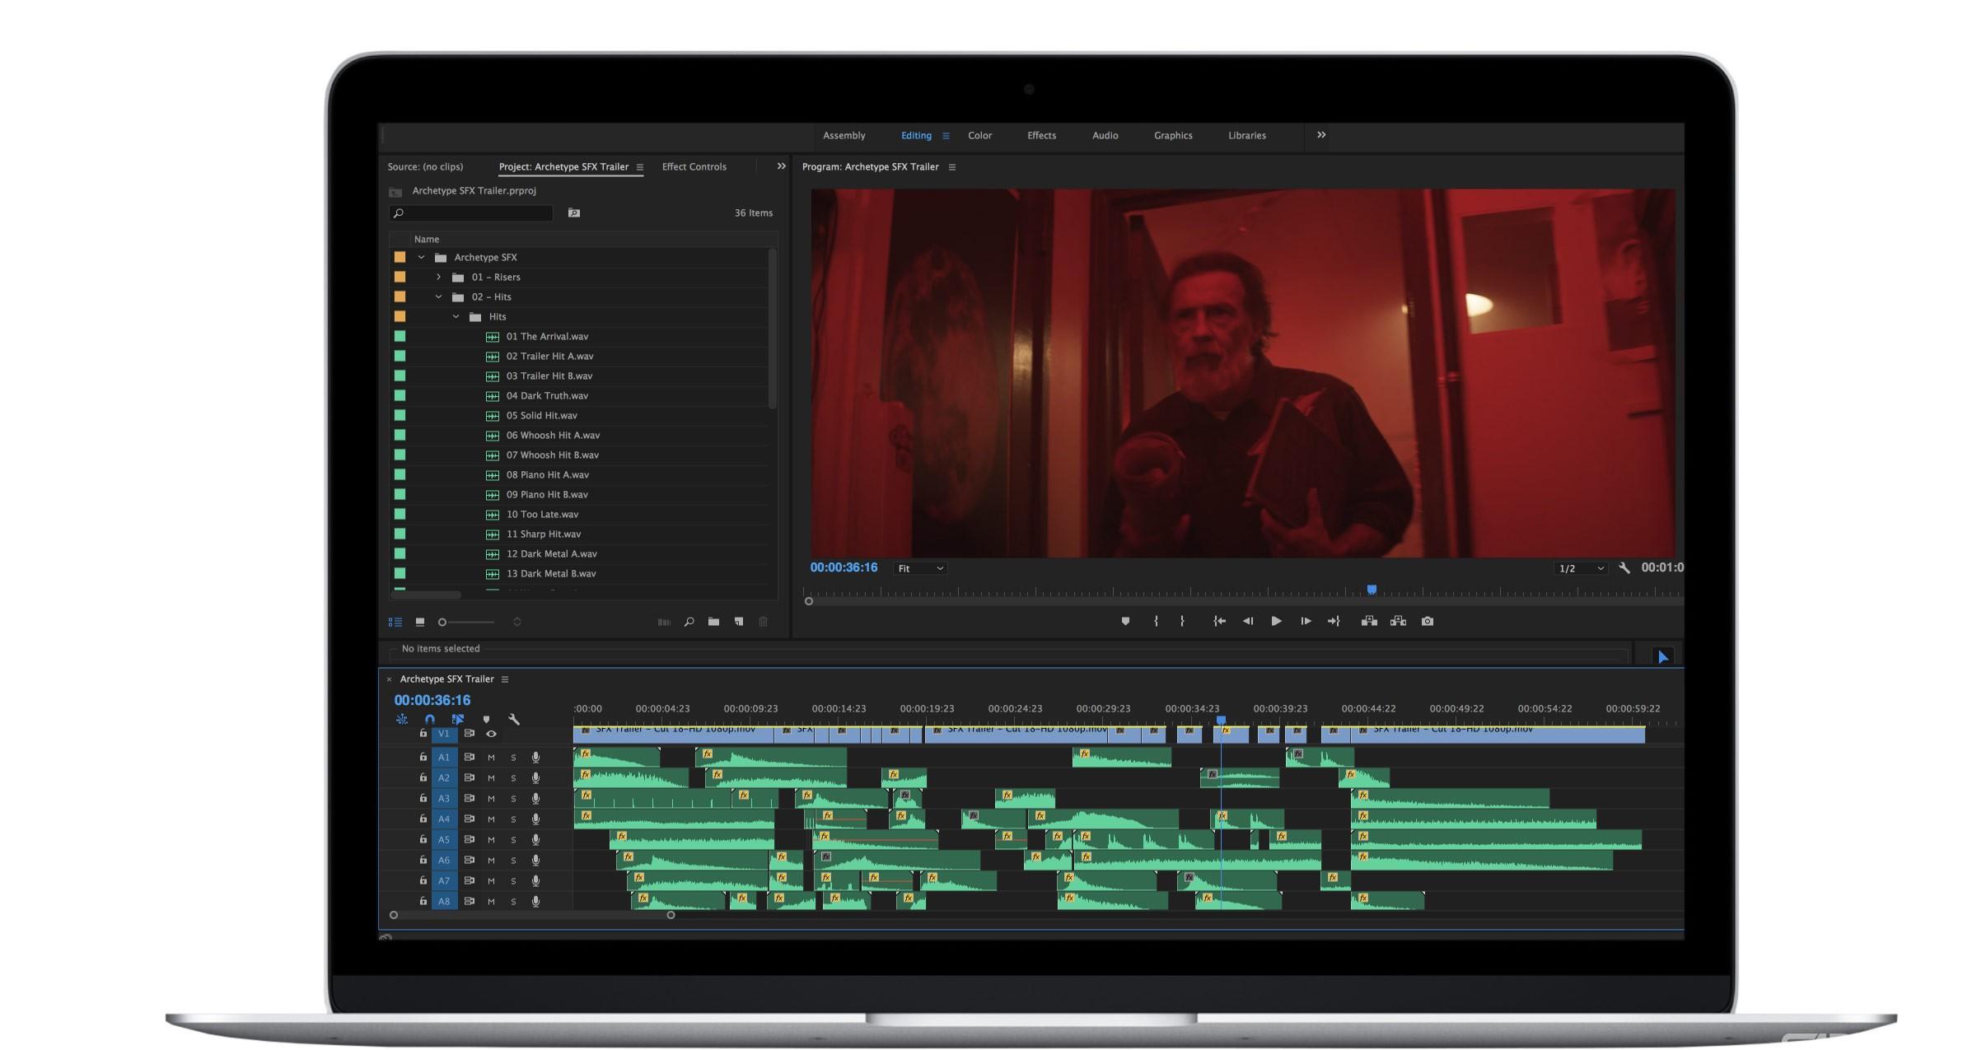Click the Project panel search field
The image size is (1977, 1050).
tap(471, 213)
